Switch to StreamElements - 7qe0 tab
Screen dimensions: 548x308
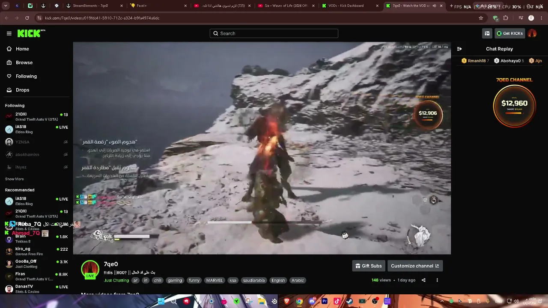point(95,6)
